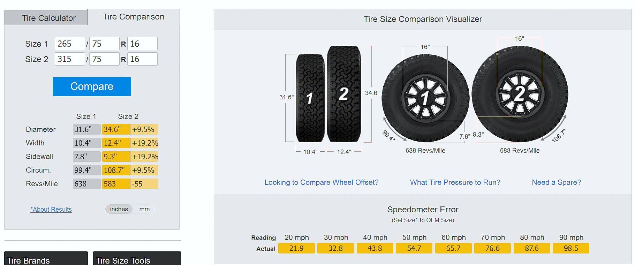This screenshot has width=635, height=265.
Task: Click the tire 1 side-view wheel image
Action: (x=425, y=98)
